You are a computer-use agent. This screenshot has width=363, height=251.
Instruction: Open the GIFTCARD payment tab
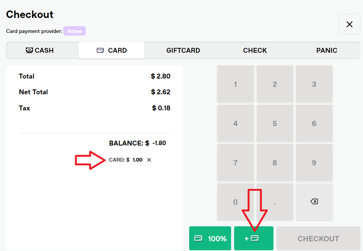pos(183,50)
